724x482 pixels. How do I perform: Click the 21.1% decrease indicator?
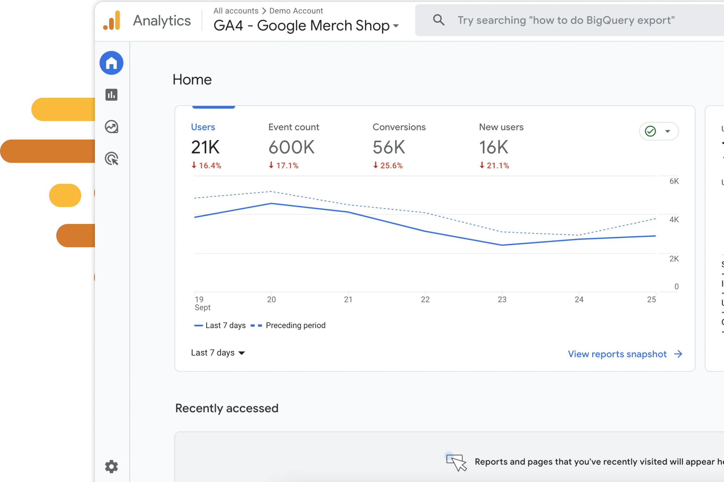click(494, 165)
